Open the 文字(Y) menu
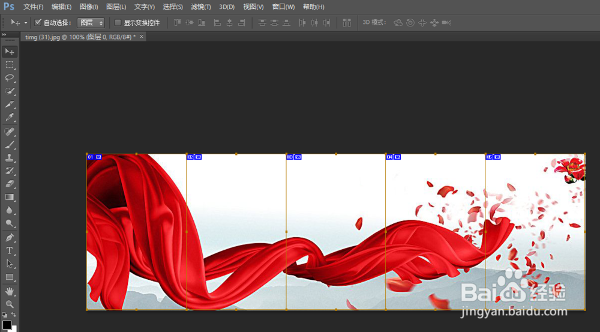Viewport: 600px width, 332px height. click(144, 7)
